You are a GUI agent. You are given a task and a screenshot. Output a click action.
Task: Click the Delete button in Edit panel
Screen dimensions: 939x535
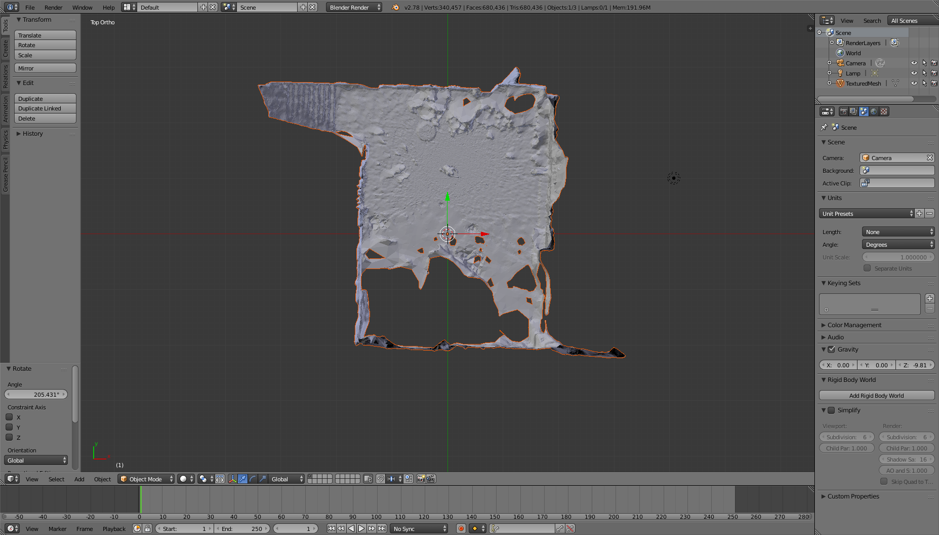point(45,118)
